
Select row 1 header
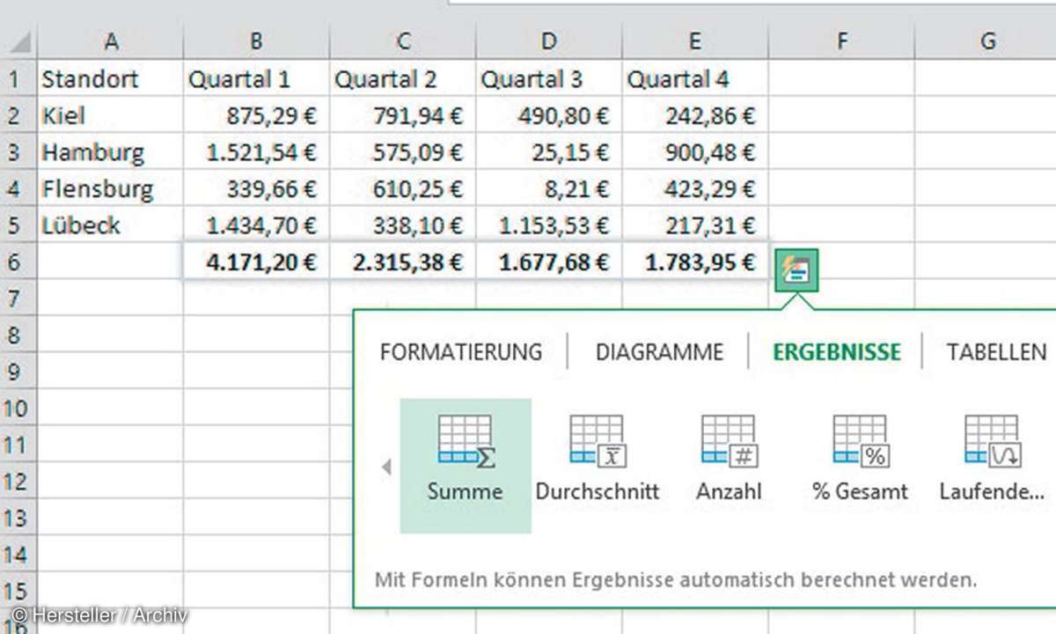pyautogui.click(x=18, y=78)
